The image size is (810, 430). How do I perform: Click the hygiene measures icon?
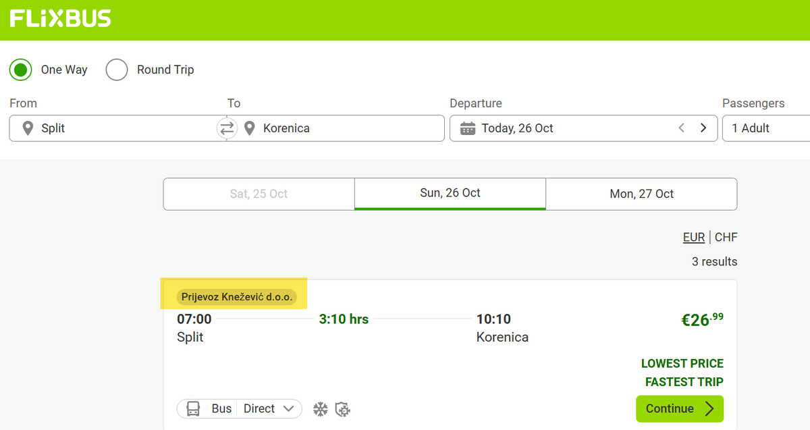tap(343, 408)
